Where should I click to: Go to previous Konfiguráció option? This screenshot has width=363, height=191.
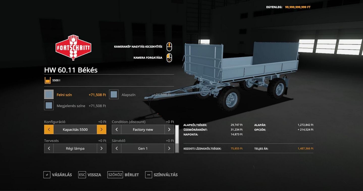(x=49, y=130)
